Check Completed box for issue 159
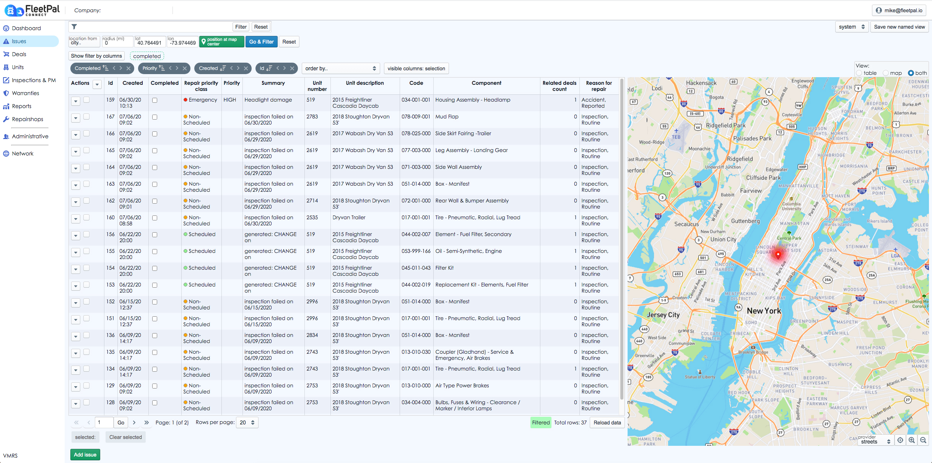This screenshot has height=463, width=932. [155, 100]
